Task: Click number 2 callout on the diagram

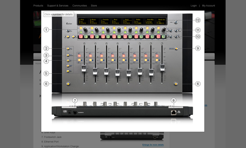Action: [x=46, y=48]
